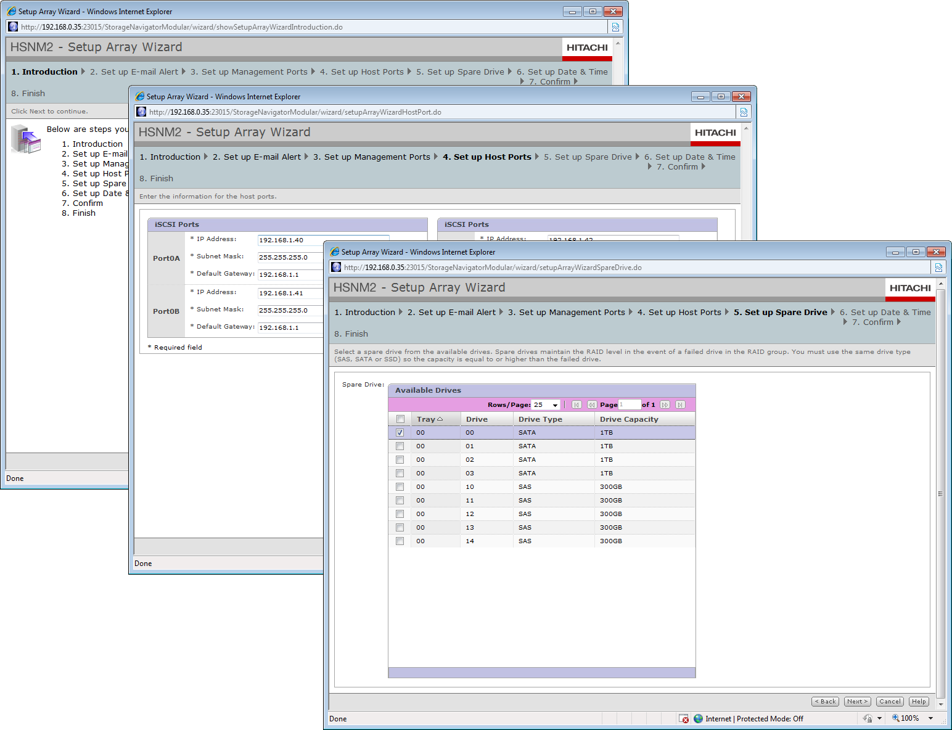
Task: Open zoom level dropdown arrow in status bar
Action: (930, 719)
